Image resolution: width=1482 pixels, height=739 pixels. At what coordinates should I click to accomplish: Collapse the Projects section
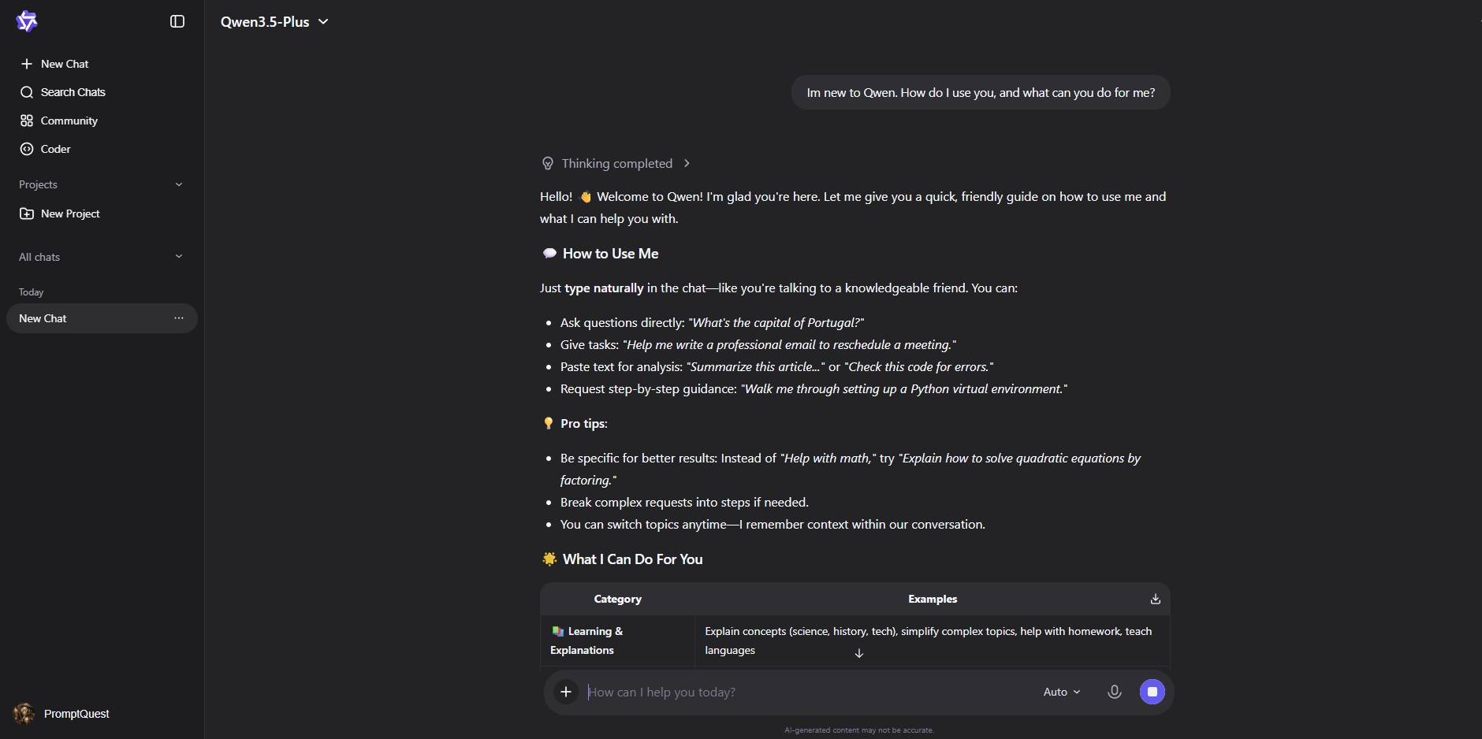coord(179,184)
